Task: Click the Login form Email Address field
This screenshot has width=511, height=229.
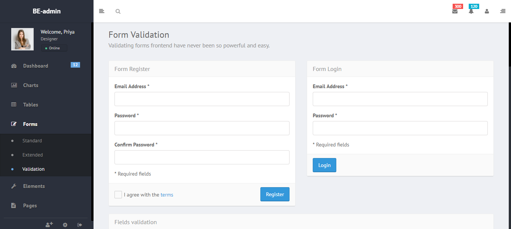Action: pos(400,99)
